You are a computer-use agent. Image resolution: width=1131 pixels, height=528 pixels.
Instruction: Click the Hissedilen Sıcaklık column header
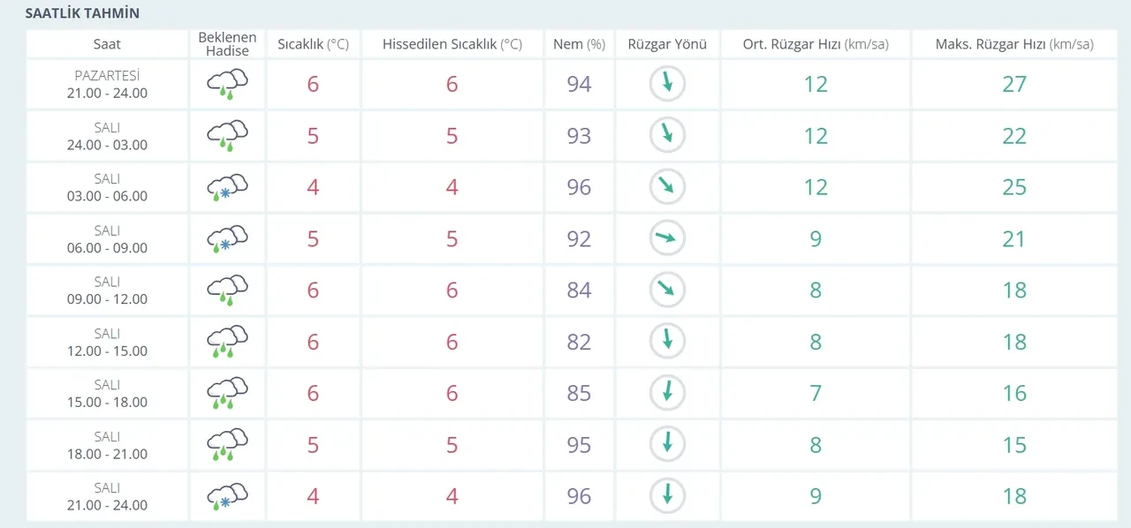(452, 44)
